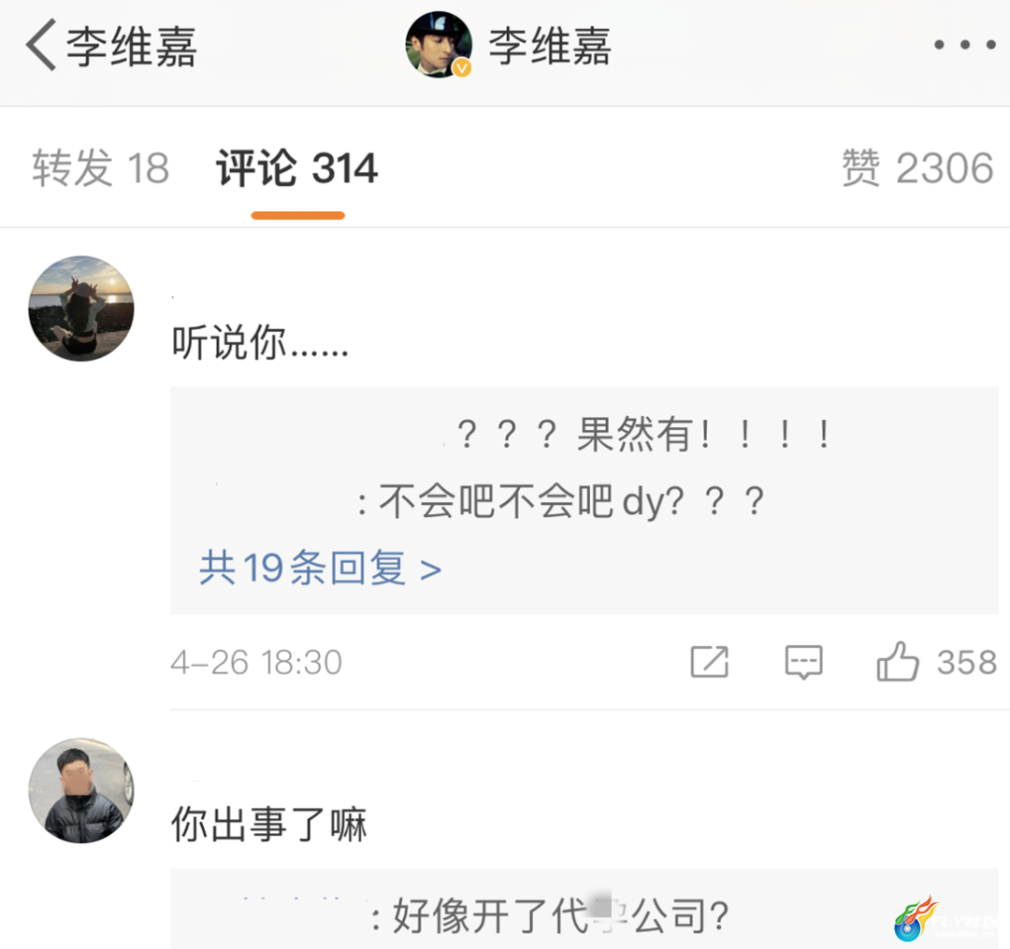Open the reply 好像开了代孕公司?

[551, 915]
